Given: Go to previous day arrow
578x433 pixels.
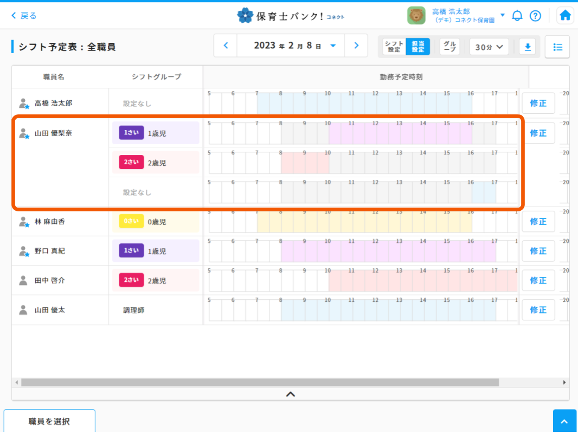Looking at the screenshot, I should pyautogui.click(x=226, y=46).
